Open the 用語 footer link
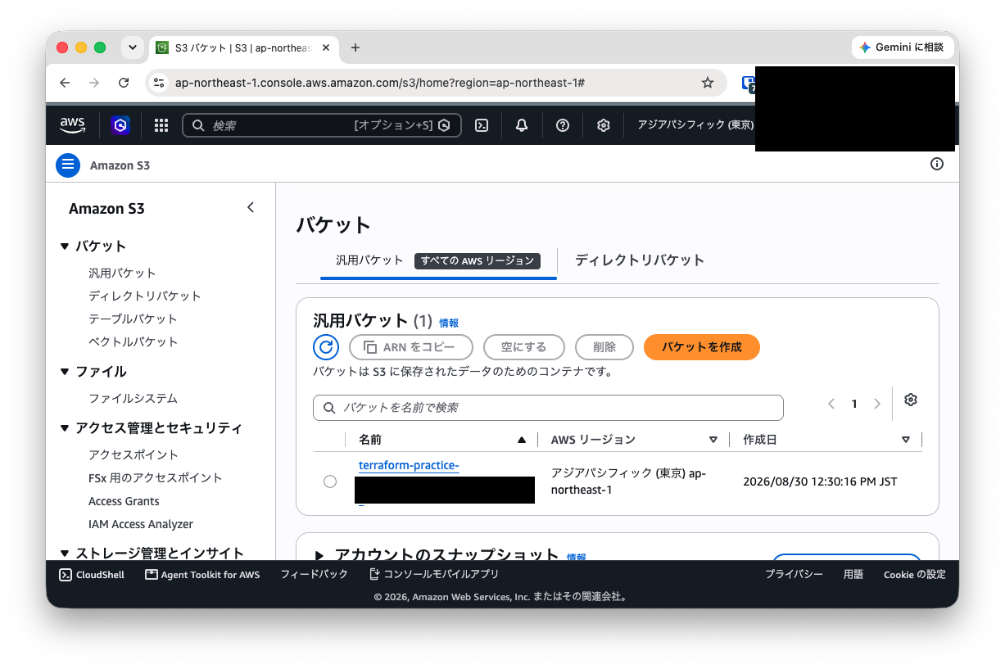 click(853, 575)
